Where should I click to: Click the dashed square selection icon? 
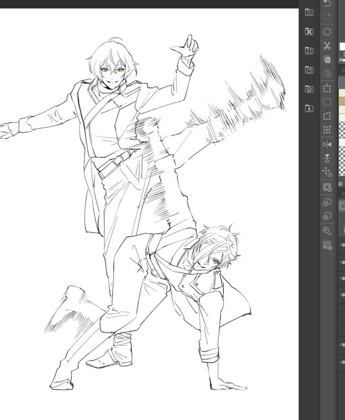(x=327, y=102)
